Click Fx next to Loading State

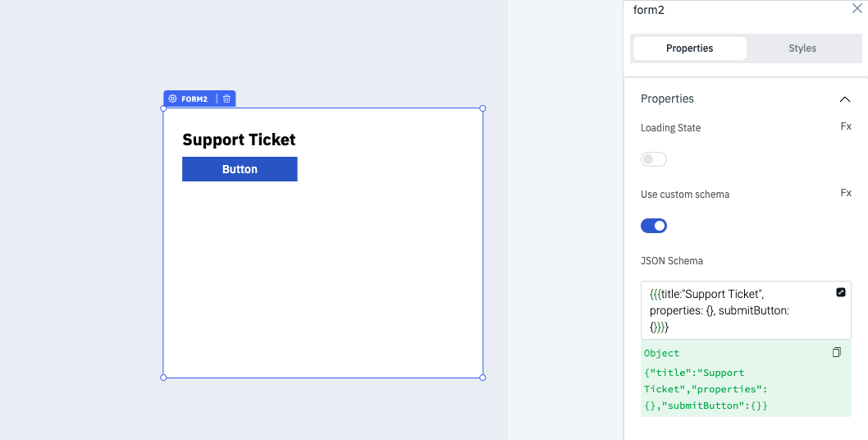[846, 126]
